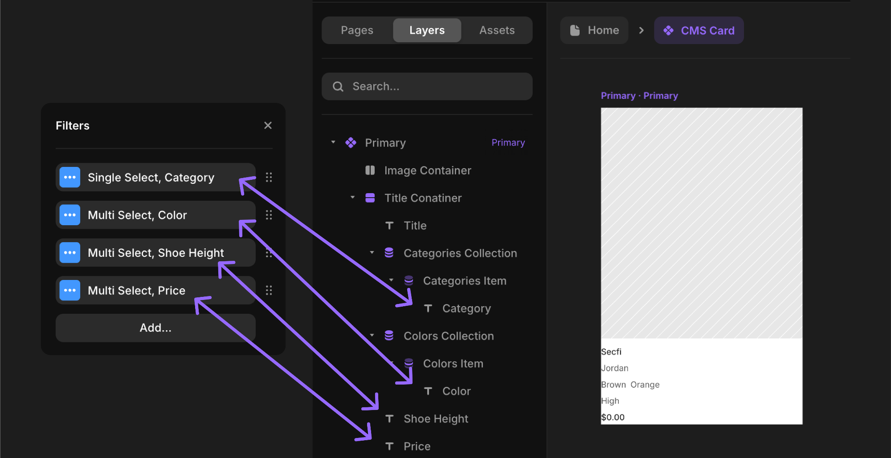Open the Assets tab

(x=497, y=30)
